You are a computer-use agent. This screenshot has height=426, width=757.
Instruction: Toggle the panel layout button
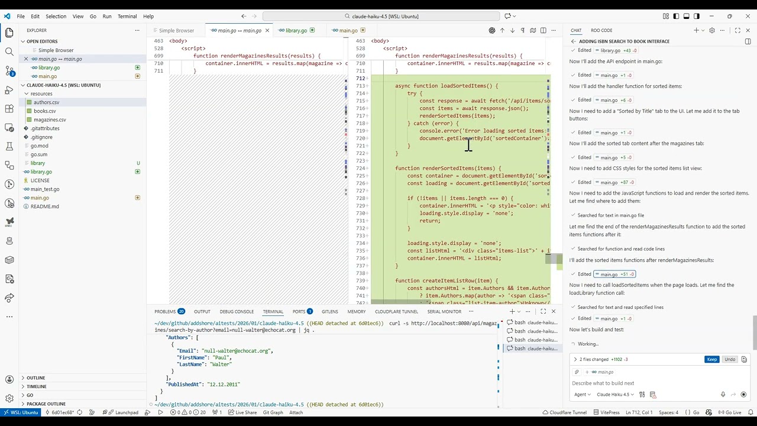686,16
